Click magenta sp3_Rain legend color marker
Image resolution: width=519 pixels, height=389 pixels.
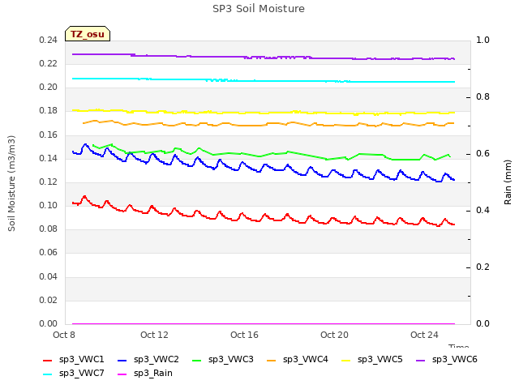point(122,374)
